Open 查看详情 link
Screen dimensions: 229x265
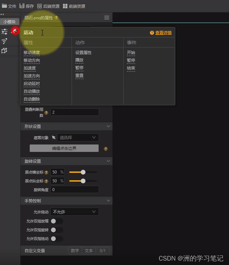(163, 33)
